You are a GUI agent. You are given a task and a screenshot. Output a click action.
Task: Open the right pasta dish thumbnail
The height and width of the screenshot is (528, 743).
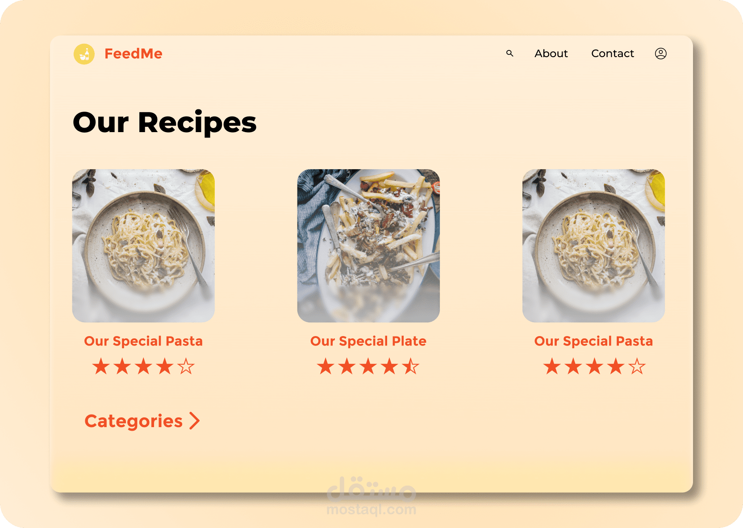[593, 245]
